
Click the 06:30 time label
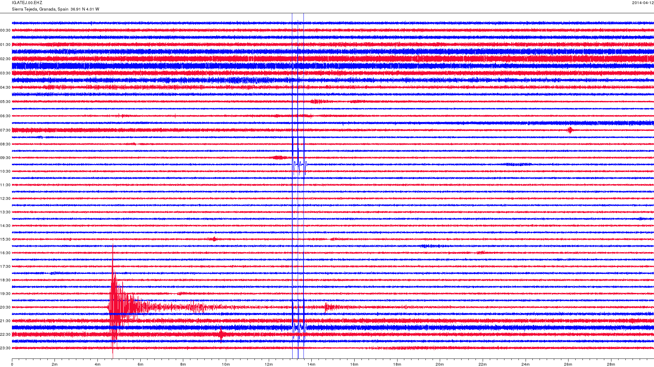5,116
